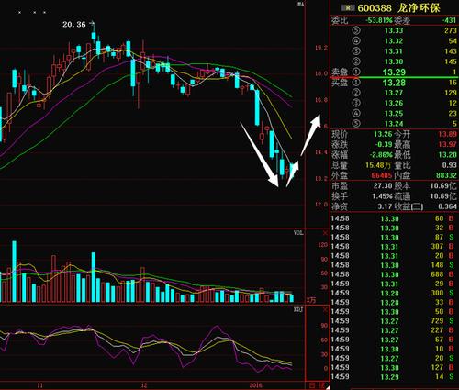Viewport: 459px width, 390px height.
Task: Select the 龙净环保 stock name title
Action: [x=419, y=8]
